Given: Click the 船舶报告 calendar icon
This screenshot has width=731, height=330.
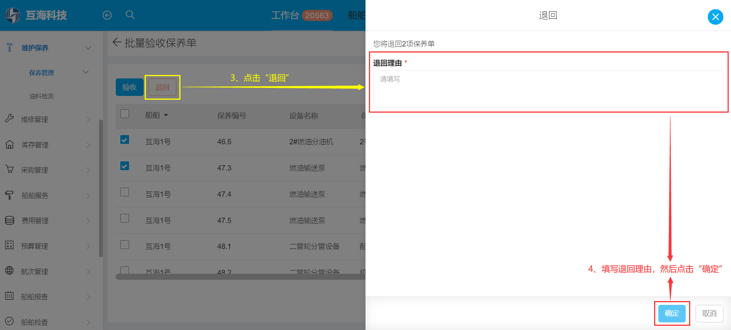Looking at the screenshot, I should pyautogui.click(x=10, y=296).
